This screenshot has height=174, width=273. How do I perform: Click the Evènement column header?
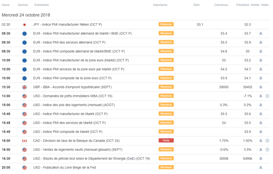point(41,5)
